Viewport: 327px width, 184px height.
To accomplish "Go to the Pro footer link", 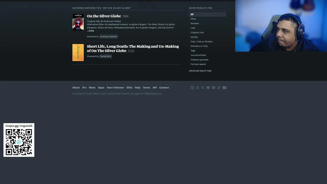I will click(84, 88).
